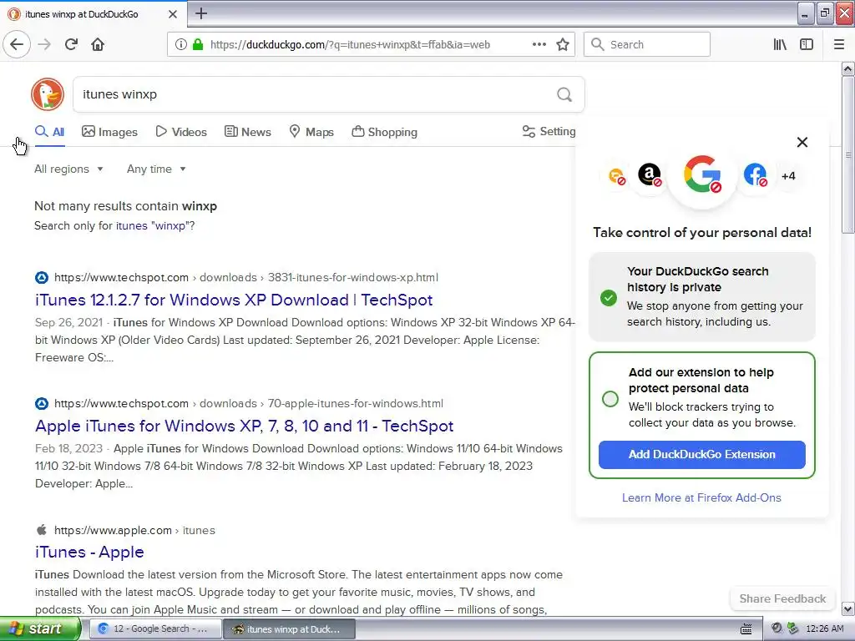This screenshot has height=641, width=855.
Task: Click the forward navigation arrow
Action: [44, 44]
